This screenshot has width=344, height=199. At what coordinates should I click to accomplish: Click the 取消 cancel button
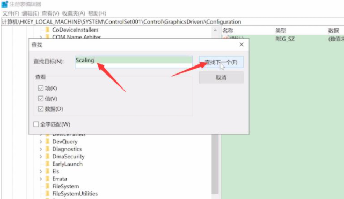pos(221,78)
